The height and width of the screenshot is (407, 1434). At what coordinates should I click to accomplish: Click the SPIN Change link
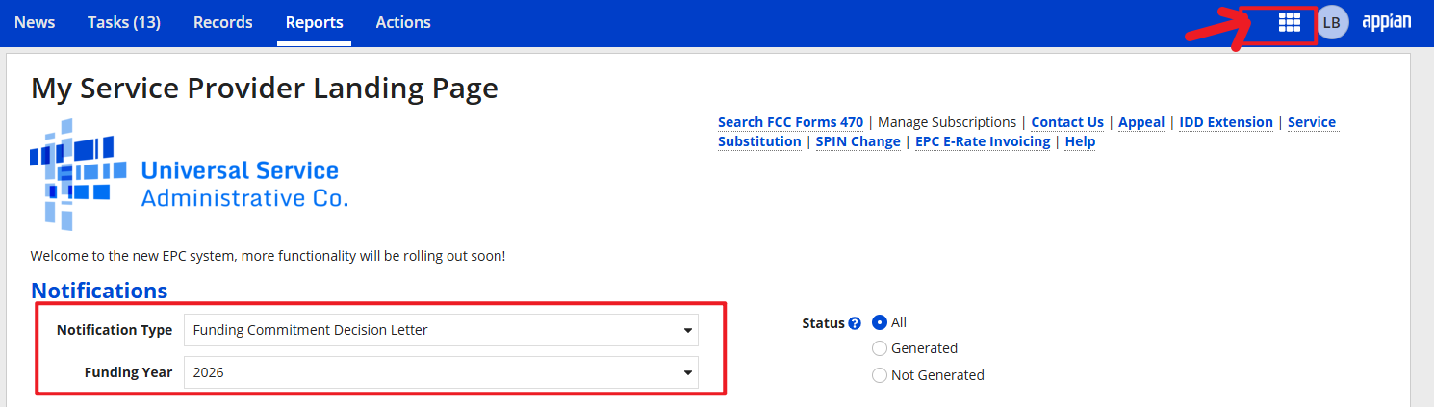[x=858, y=141]
